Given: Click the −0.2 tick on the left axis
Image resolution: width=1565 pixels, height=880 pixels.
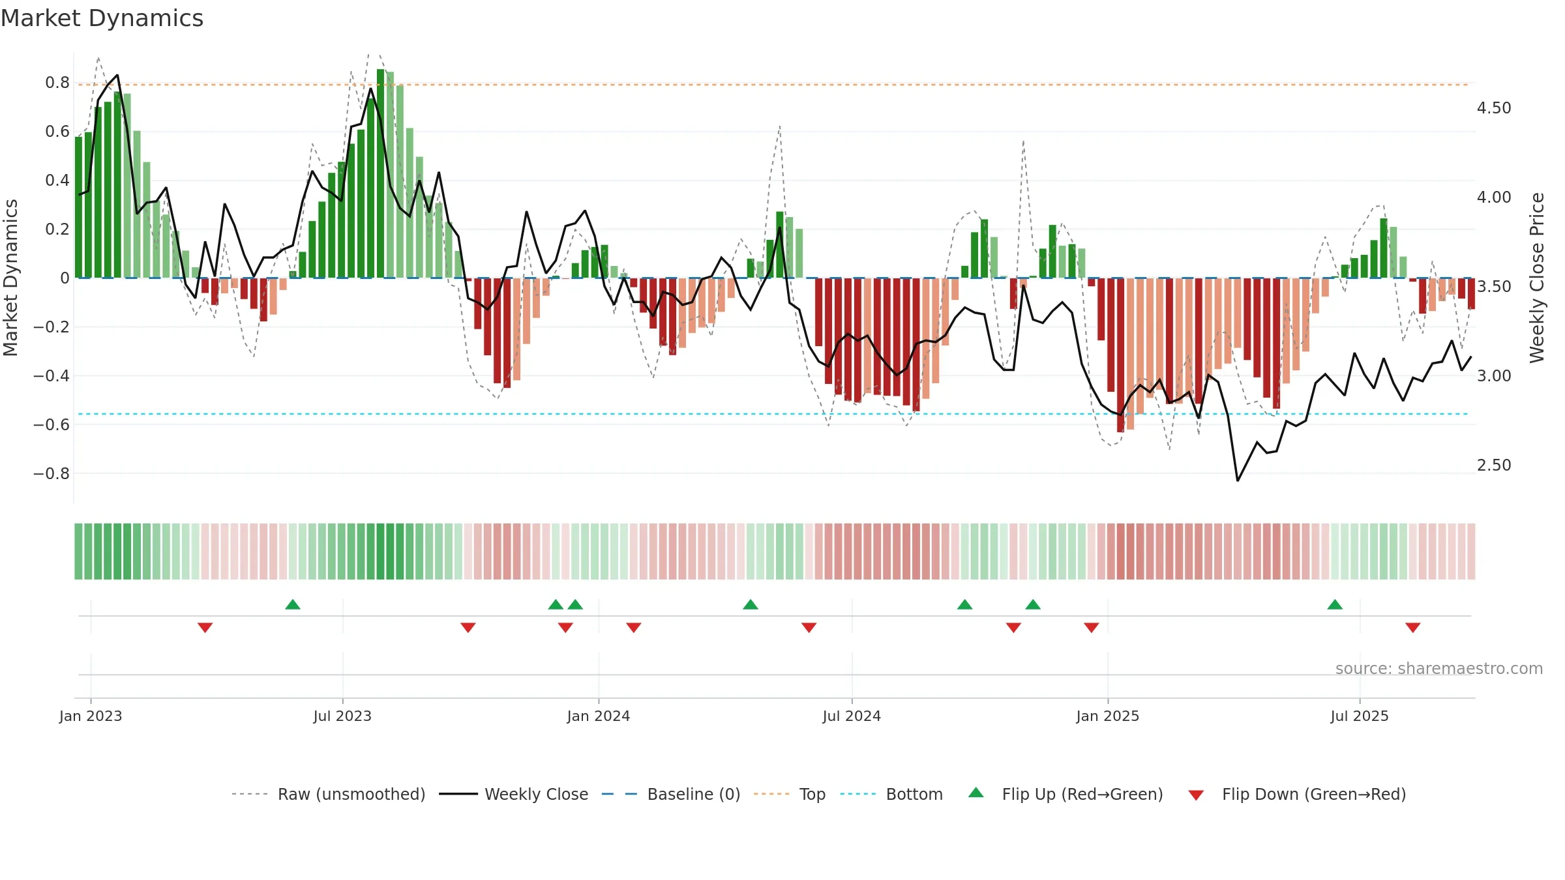Looking at the screenshot, I should click(52, 327).
